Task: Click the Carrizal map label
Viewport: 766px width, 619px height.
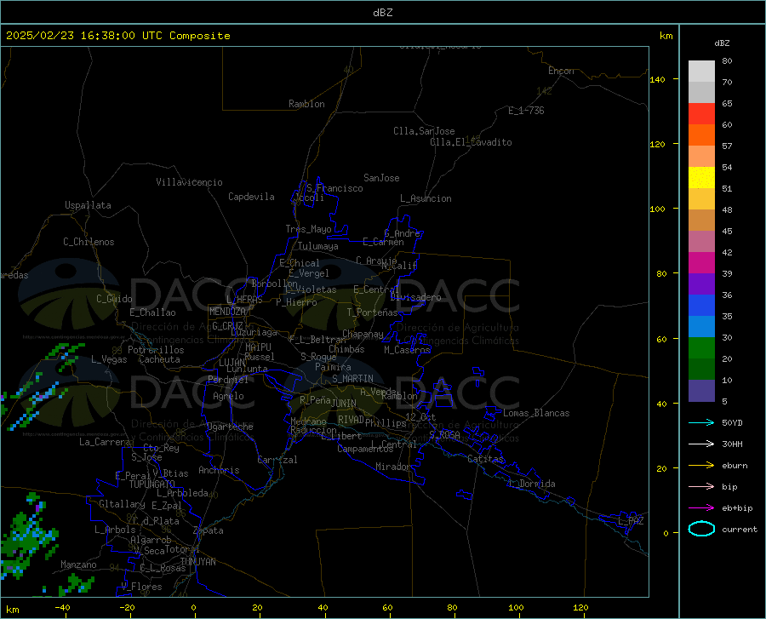Action: (277, 460)
